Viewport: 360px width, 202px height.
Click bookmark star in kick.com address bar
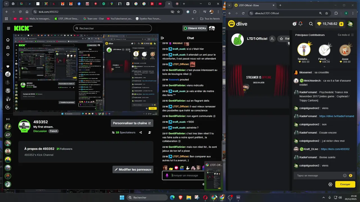click(178, 12)
